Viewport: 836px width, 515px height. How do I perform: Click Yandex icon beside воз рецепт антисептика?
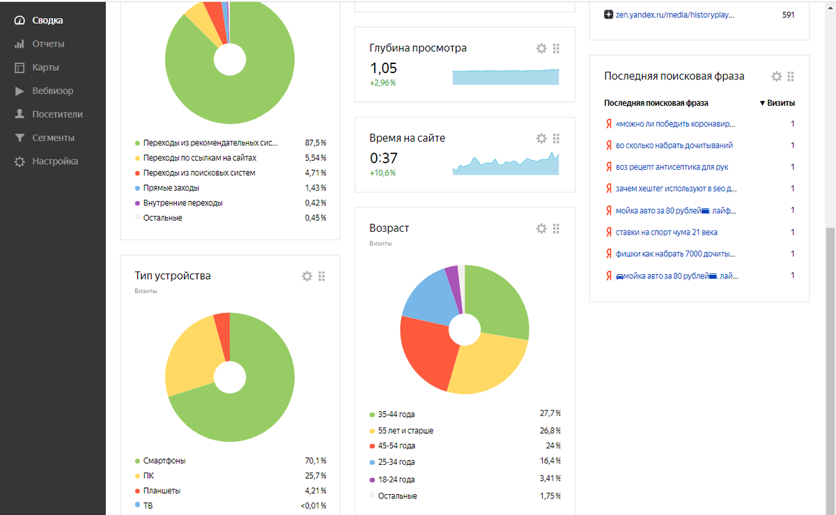(x=608, y=167)
